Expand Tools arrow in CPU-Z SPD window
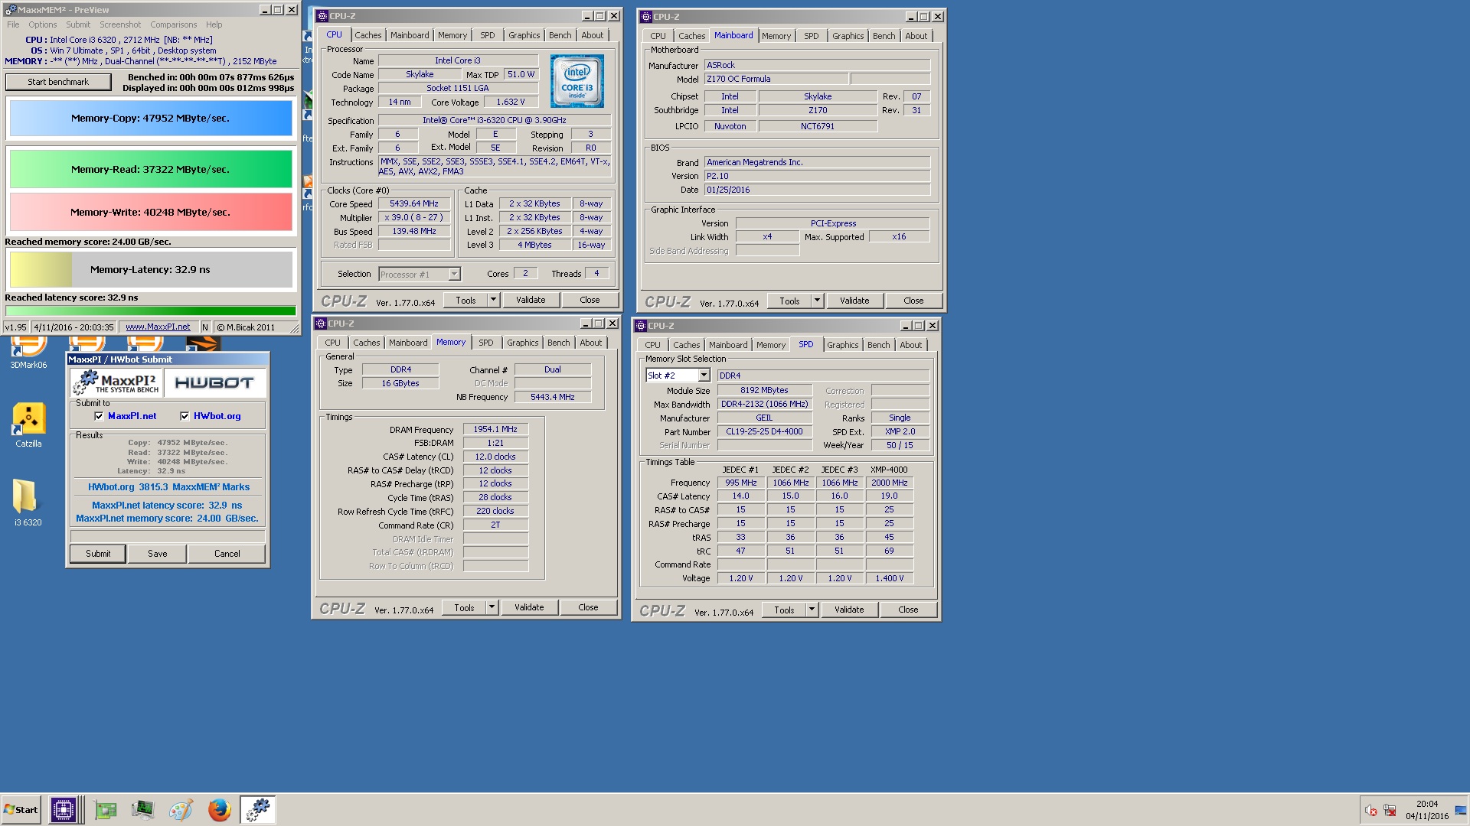 812,610
